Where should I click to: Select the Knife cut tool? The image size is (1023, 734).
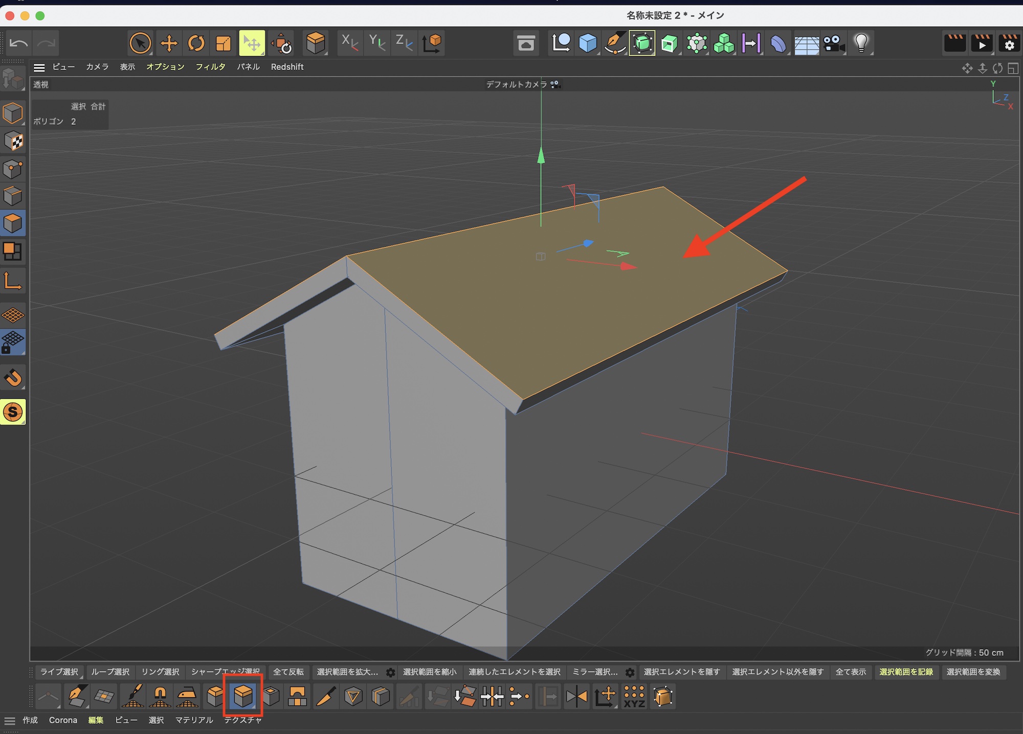(x=326, y=696)
